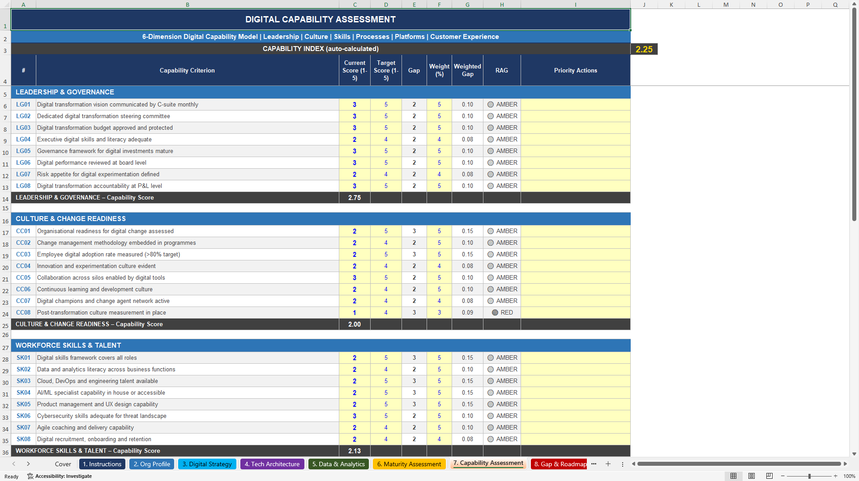Open 8. Gap & Roadmap tab
Screen dimensions: 859x481
tap(560, 464)
